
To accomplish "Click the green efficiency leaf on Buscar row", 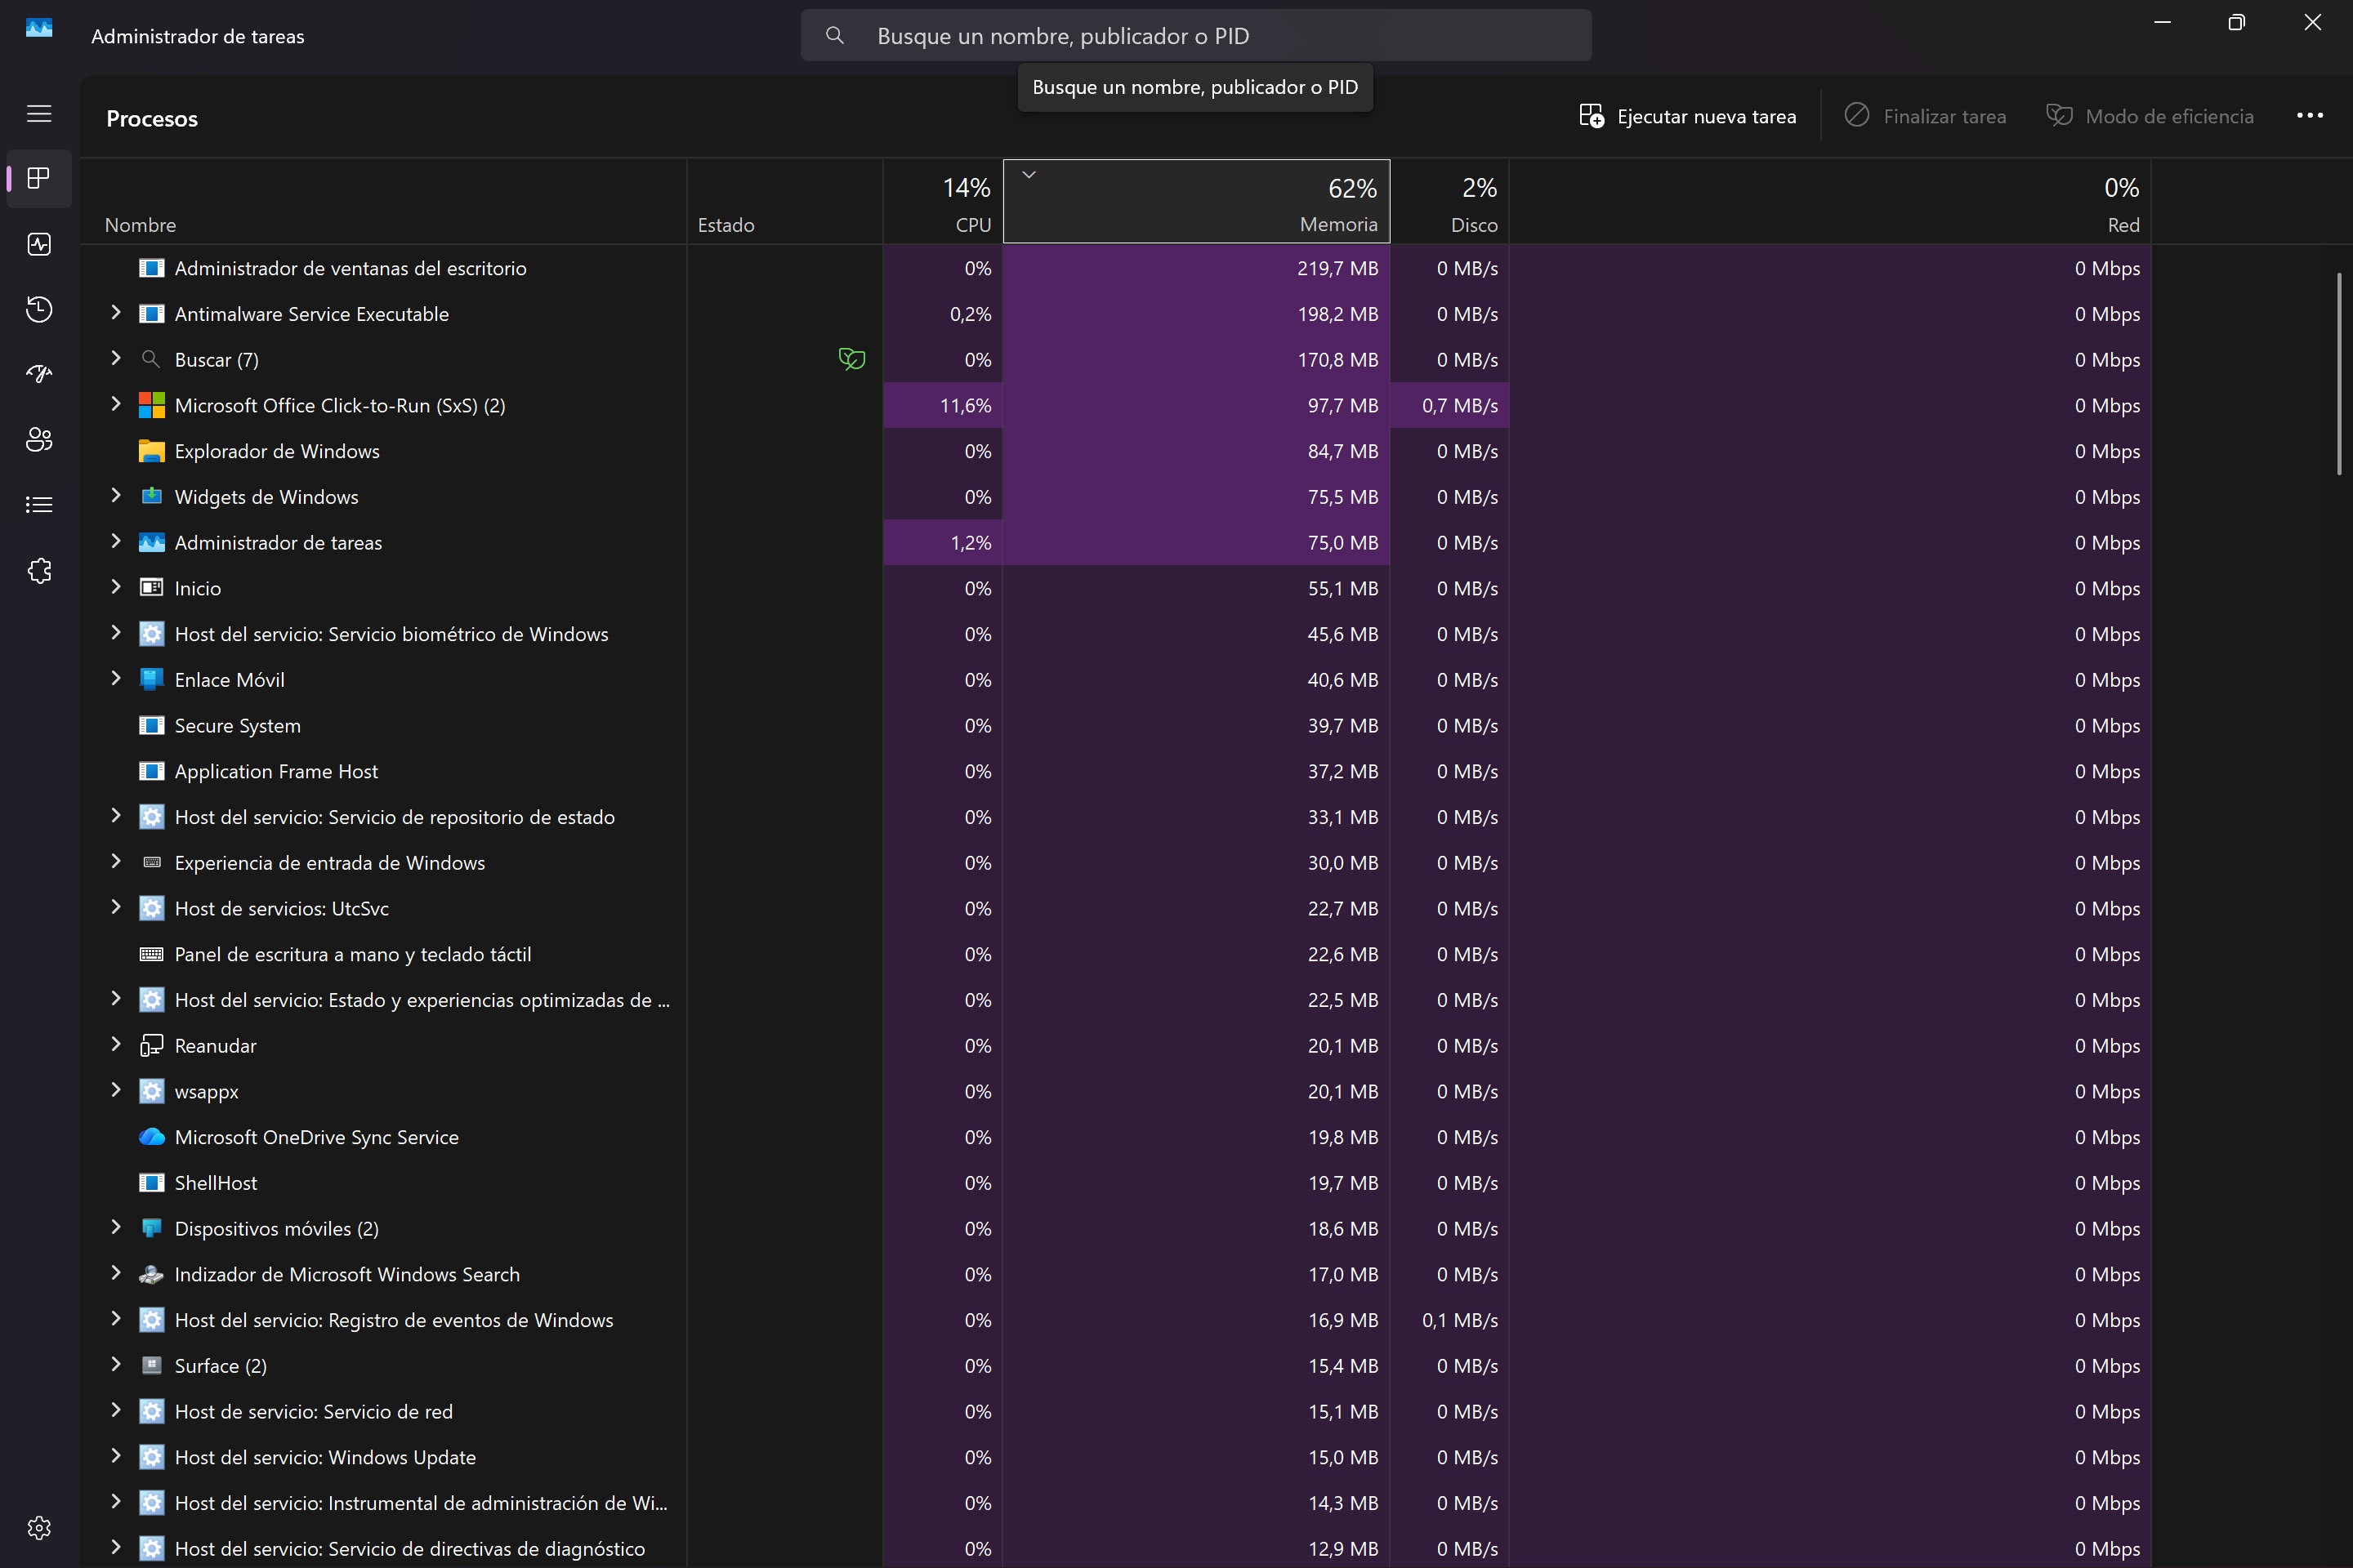I will pos(851,359).
